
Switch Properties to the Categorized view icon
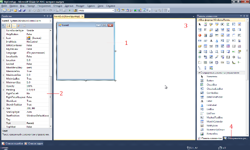click(x=3, y=26)
